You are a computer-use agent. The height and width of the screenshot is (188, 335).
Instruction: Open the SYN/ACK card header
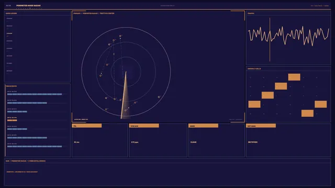coord(144,126)
